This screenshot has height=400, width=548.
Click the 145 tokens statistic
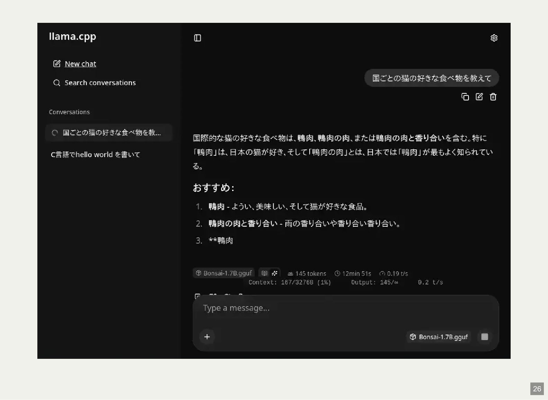(307, 273)
